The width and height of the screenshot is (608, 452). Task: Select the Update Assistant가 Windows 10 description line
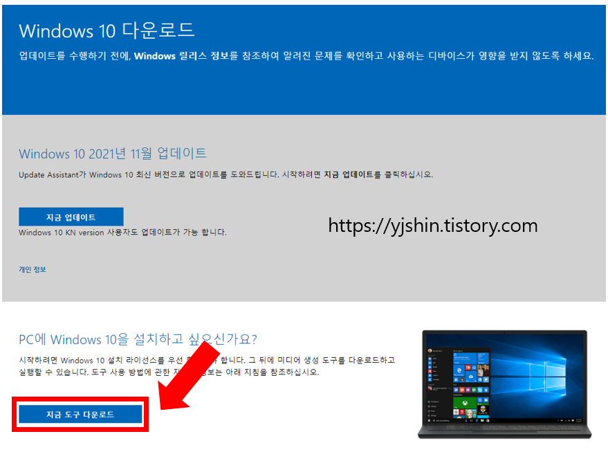(225, 174)
